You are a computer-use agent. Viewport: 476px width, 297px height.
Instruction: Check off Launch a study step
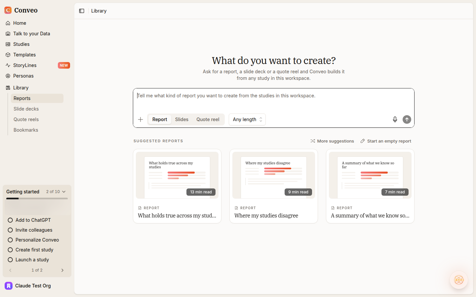(10, 260)
